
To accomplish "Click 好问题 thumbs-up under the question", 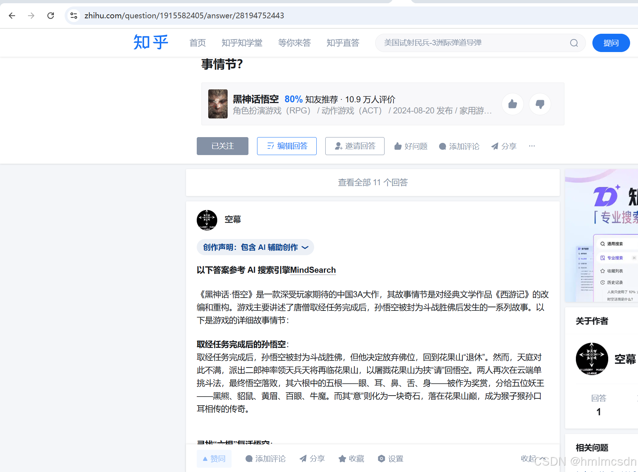I will 411,146.
